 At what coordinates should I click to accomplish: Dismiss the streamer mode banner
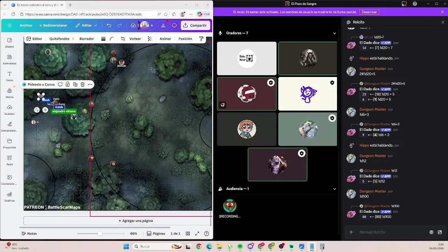click(442, 12)
